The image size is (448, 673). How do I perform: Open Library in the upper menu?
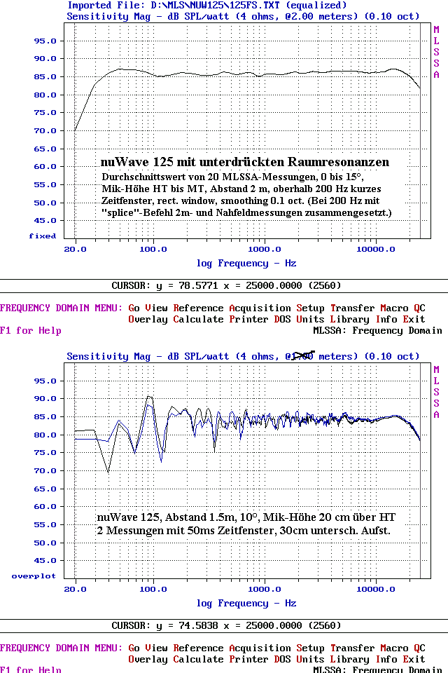[349, 320]
